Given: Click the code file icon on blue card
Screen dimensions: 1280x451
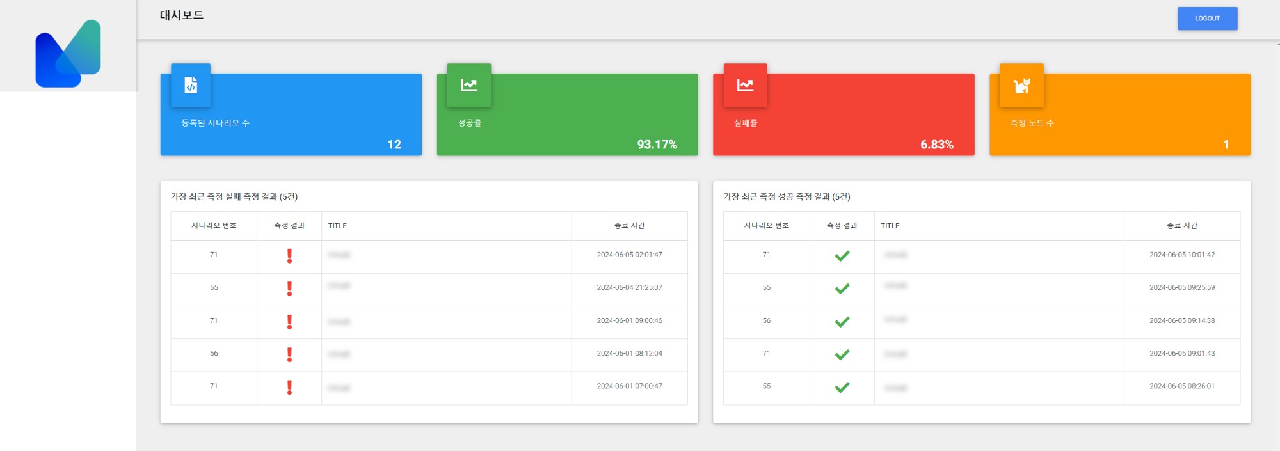Looking at the screenshot, I should [x=191, y=85].
